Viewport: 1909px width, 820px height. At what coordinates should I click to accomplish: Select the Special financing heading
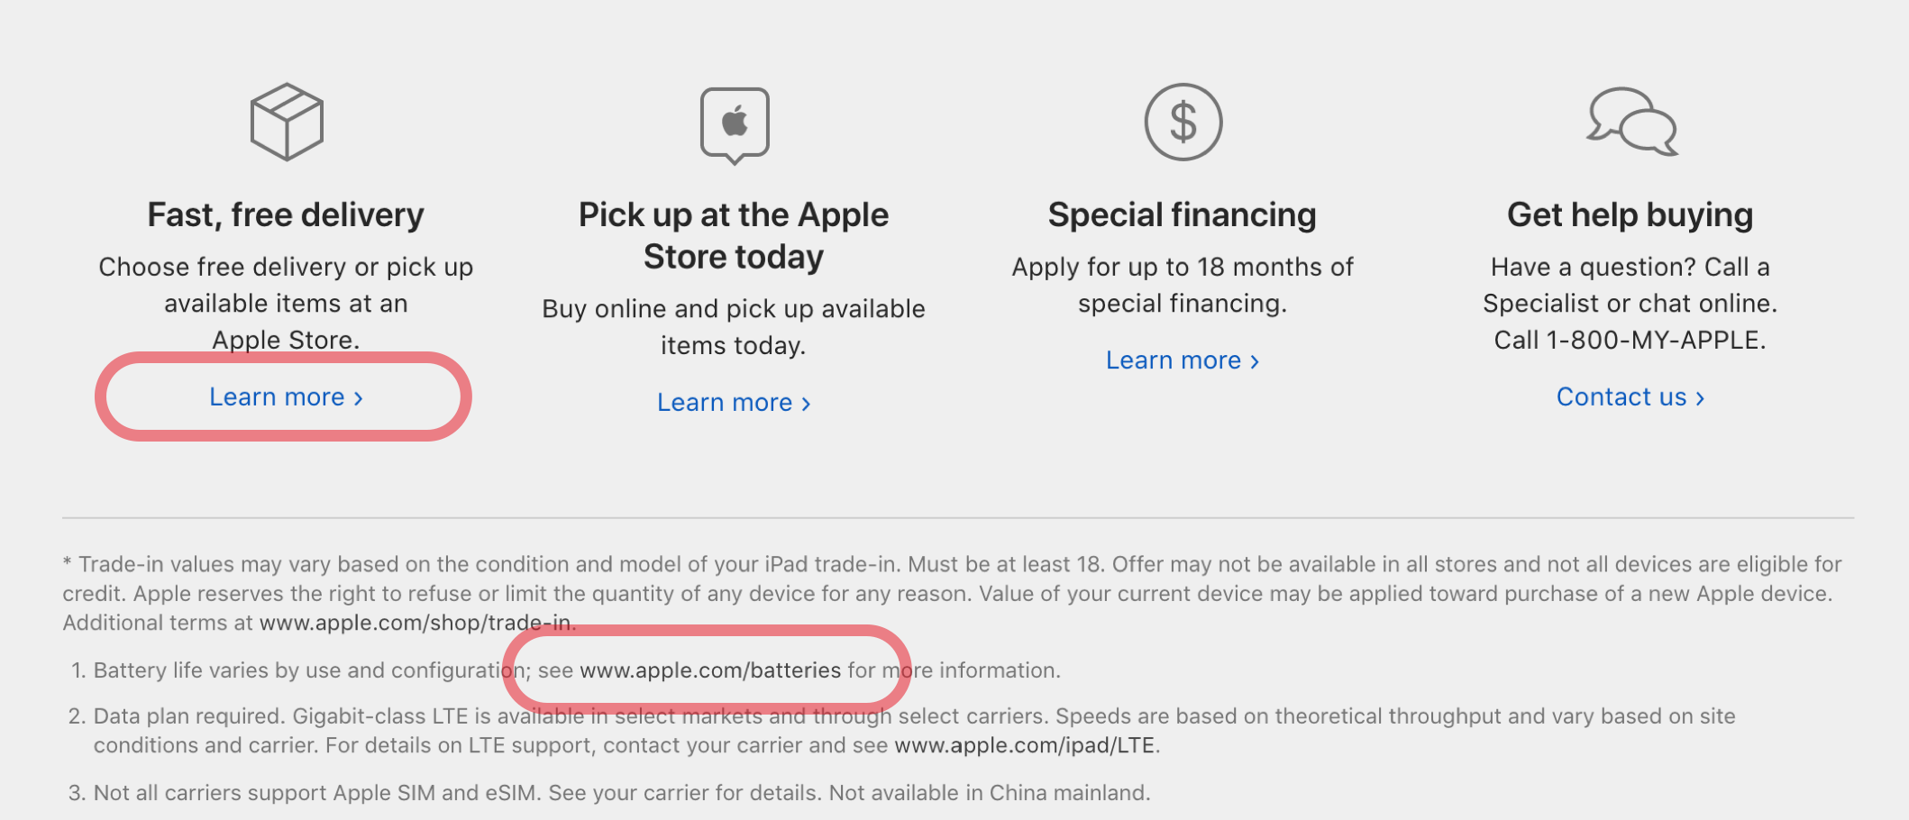click(x=1183, y=215)
